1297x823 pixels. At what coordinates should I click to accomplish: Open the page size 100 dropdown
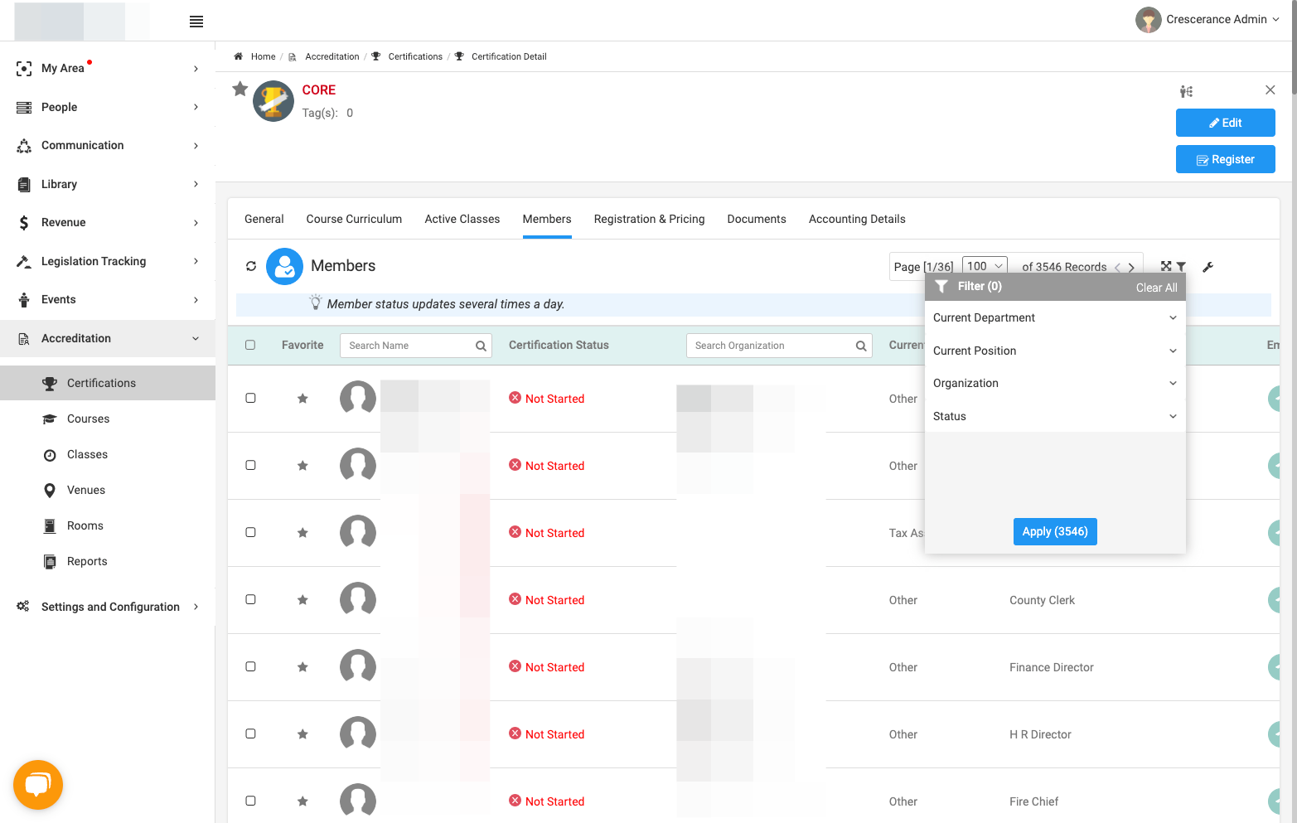coord(985,266)
